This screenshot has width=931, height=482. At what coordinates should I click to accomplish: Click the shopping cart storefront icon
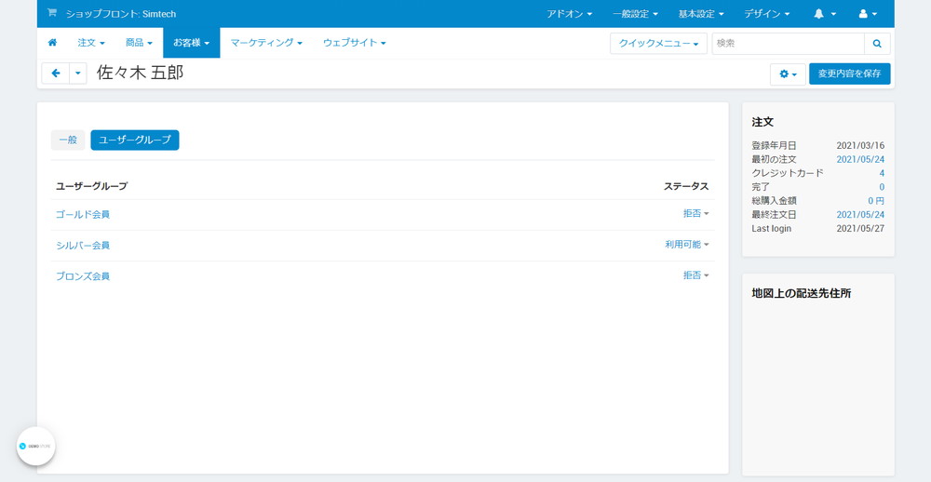(x=51, y=13)
